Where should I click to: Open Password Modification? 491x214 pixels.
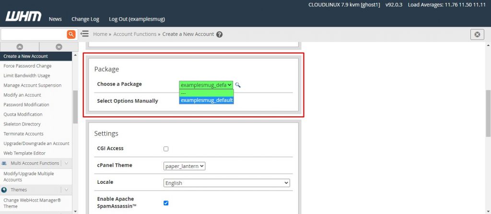point(26,105)
